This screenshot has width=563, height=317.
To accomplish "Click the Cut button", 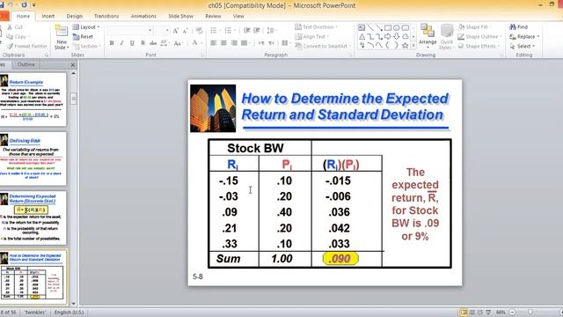I will [x=15, y=27].
